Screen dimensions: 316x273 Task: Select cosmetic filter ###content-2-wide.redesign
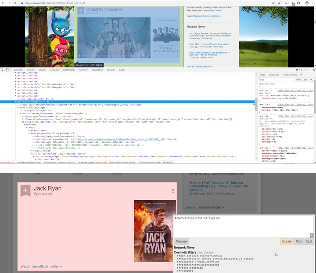click(198, 262)
